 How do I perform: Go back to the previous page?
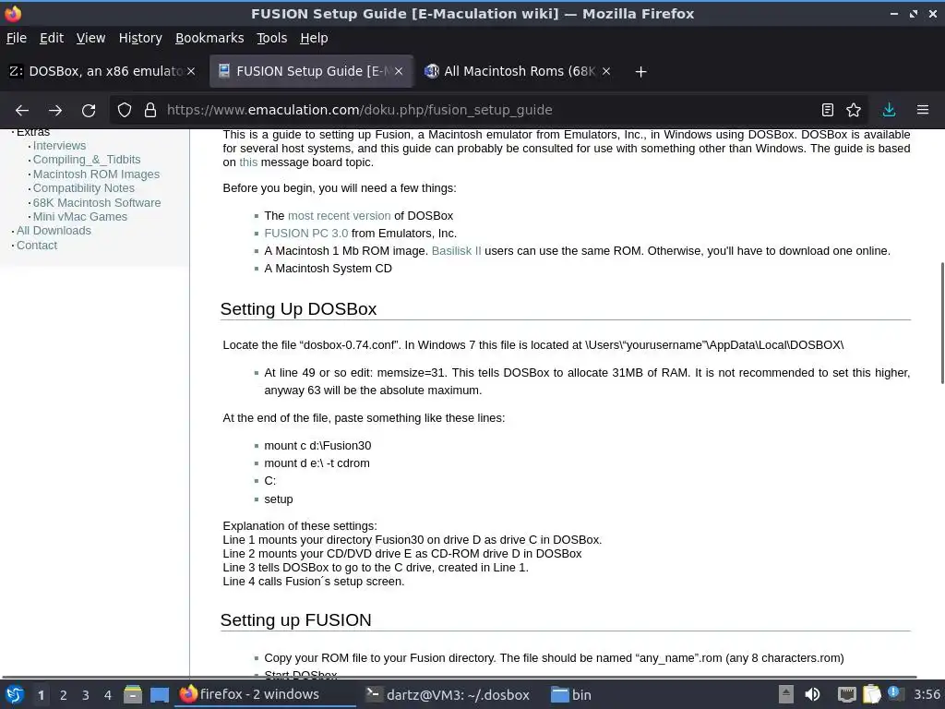pos(22,111)
